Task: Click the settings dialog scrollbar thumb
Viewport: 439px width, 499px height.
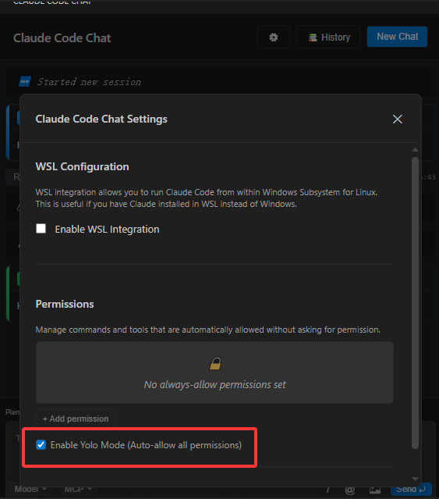Action: coord(415,302)
